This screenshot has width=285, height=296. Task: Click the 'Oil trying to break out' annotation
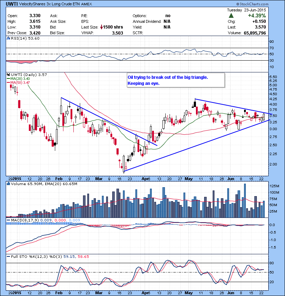point(176,80)
